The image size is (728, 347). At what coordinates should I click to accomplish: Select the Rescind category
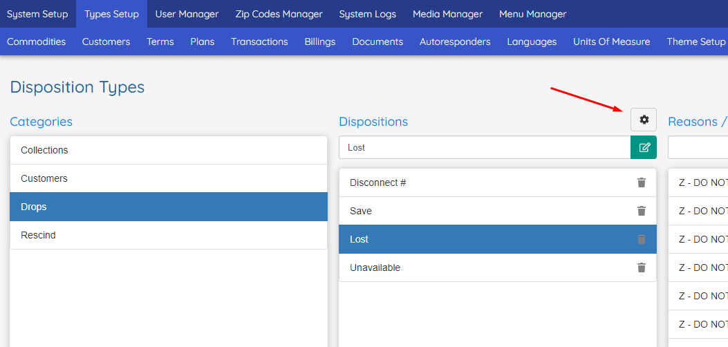[x=169, y=235]
